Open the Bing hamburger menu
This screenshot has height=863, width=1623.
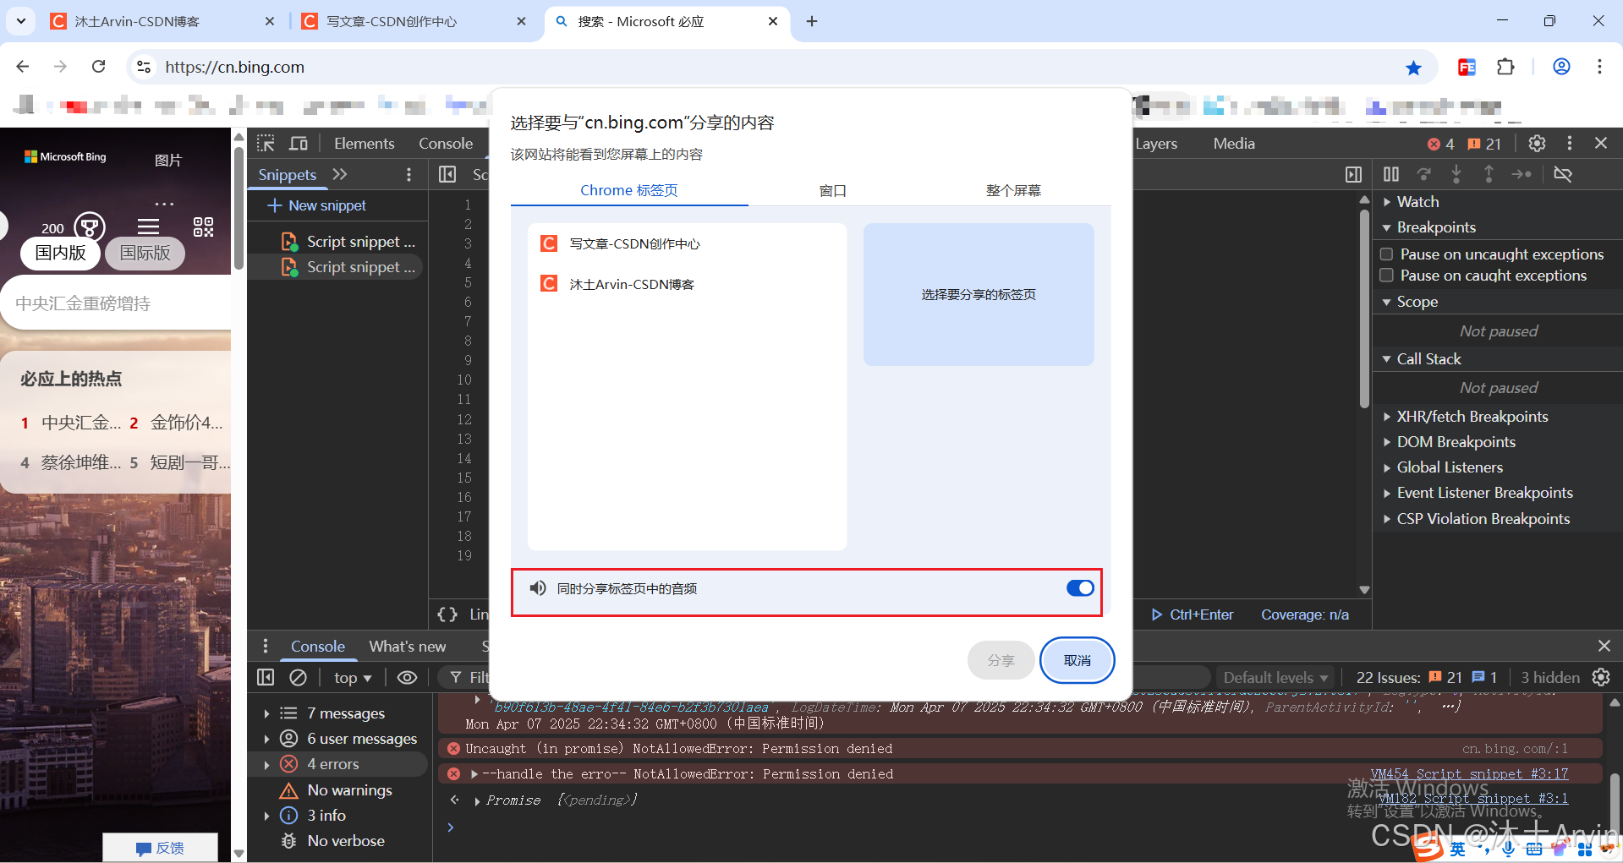[x=148, y=227]
